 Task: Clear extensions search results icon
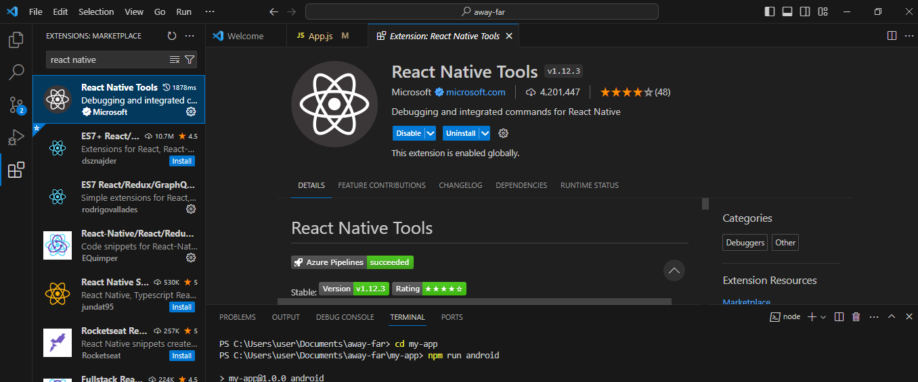point(175,59)
